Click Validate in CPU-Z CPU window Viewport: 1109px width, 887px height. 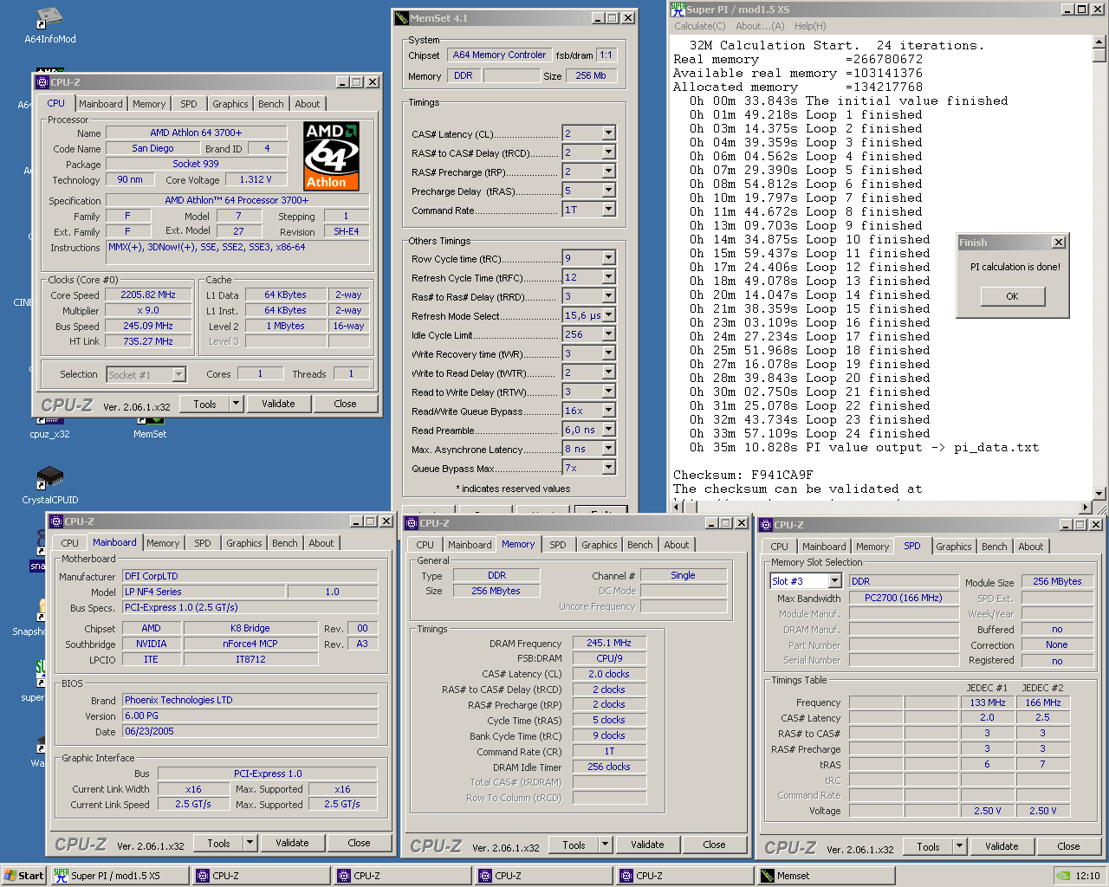(278, 404)
